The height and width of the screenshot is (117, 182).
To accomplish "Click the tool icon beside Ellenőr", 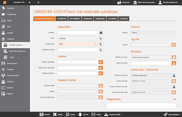I will coord(101,91).
